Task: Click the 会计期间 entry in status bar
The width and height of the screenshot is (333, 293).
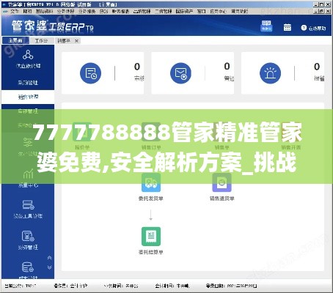Action: click(172, 286)
